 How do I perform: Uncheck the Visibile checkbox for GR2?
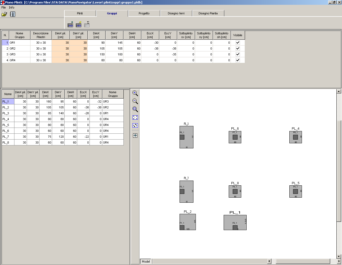point(238,48)
